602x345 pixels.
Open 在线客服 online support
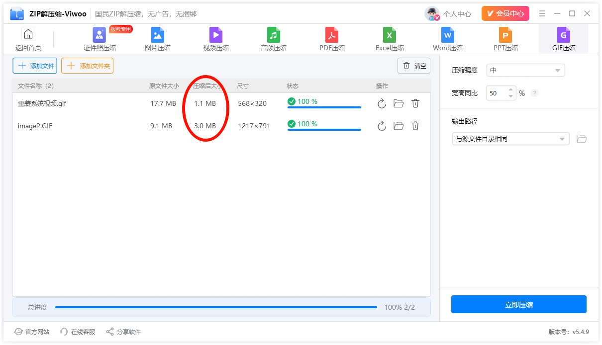click(78, 332)
